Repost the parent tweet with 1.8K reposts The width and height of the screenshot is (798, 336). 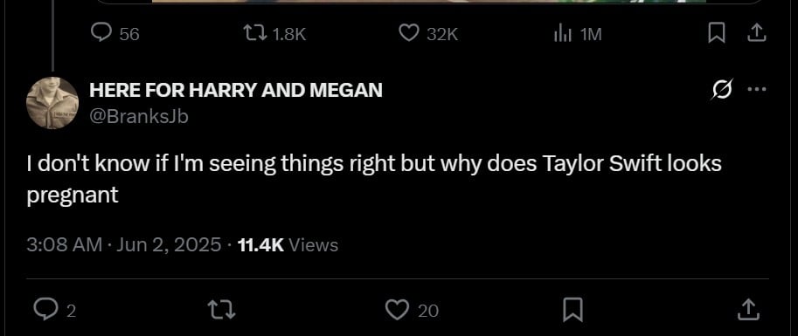click(274, 33)
